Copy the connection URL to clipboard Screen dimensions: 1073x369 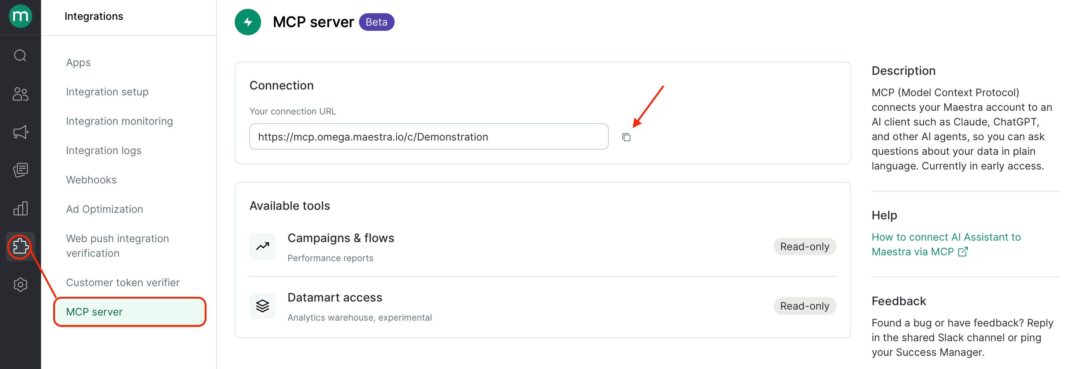[626, 137]
